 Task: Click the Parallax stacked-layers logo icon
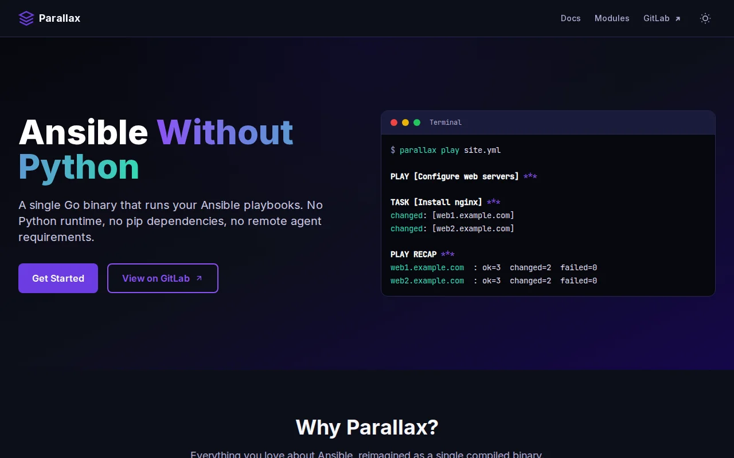26,18
